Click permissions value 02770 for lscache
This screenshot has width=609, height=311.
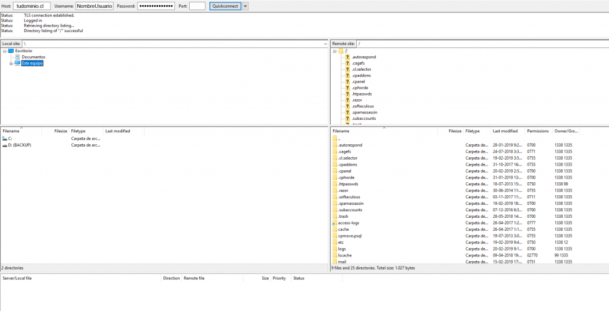(x=533, y=256)
